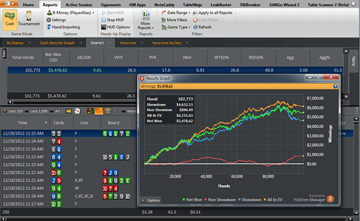Click the stats table left scroll arrow

[x=10, y=102]
